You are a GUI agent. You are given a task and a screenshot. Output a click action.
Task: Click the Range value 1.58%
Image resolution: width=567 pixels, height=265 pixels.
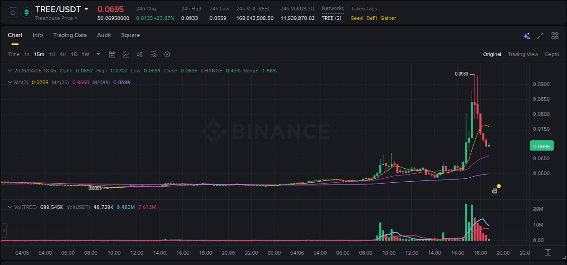269,71
